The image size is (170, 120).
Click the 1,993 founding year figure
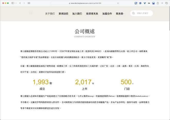41,82
